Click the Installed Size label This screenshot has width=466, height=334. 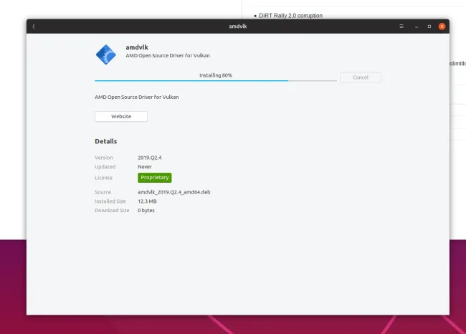click(110, 201)
